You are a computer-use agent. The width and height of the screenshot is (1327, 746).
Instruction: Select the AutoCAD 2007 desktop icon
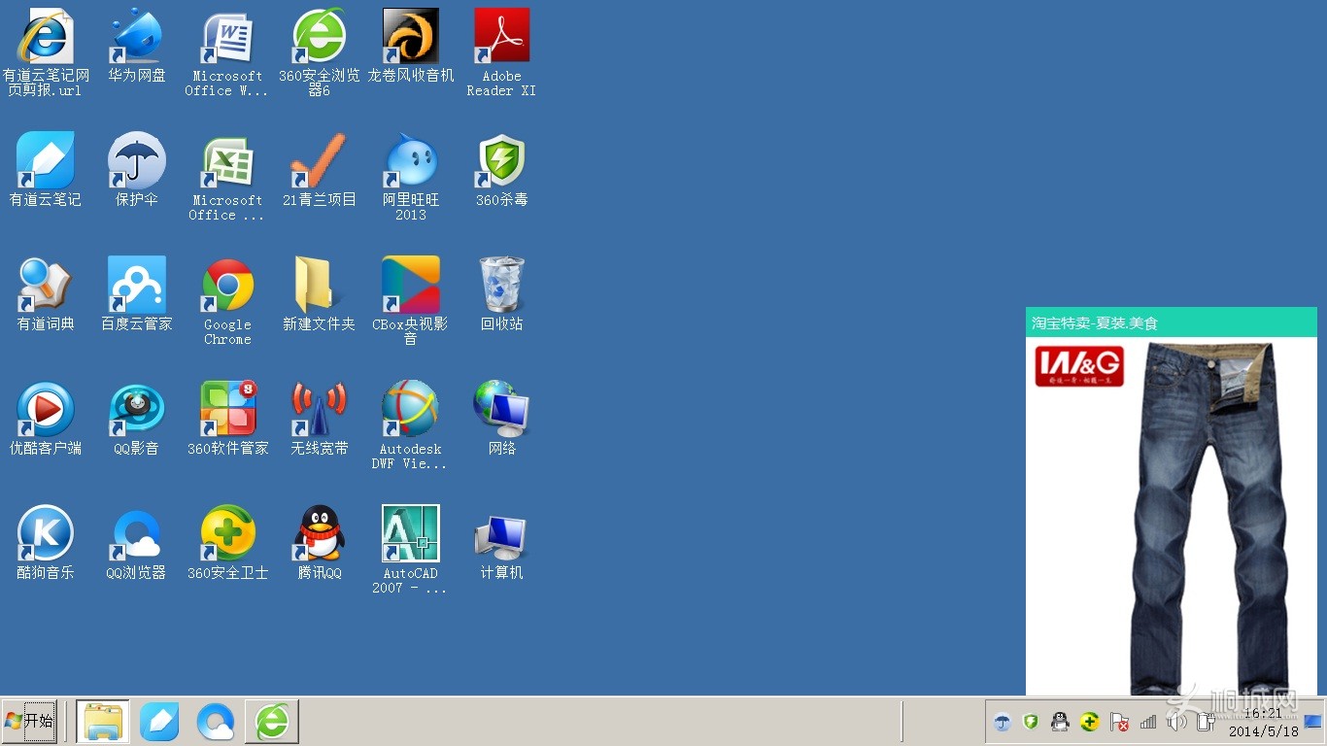click(410, 533)
